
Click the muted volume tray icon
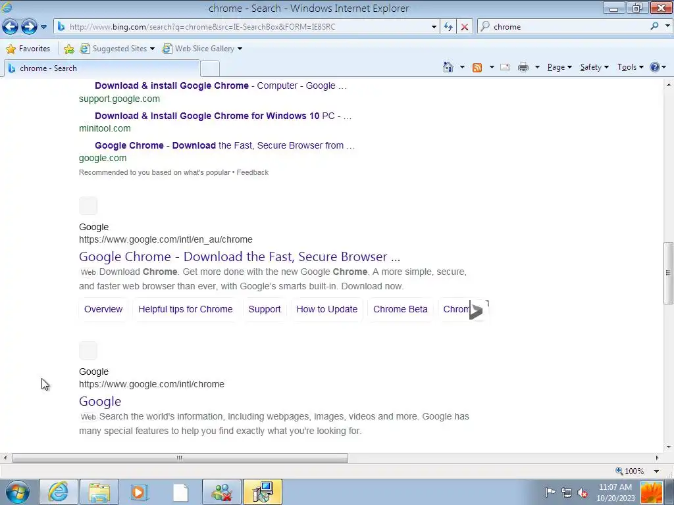tap(583, 493)
